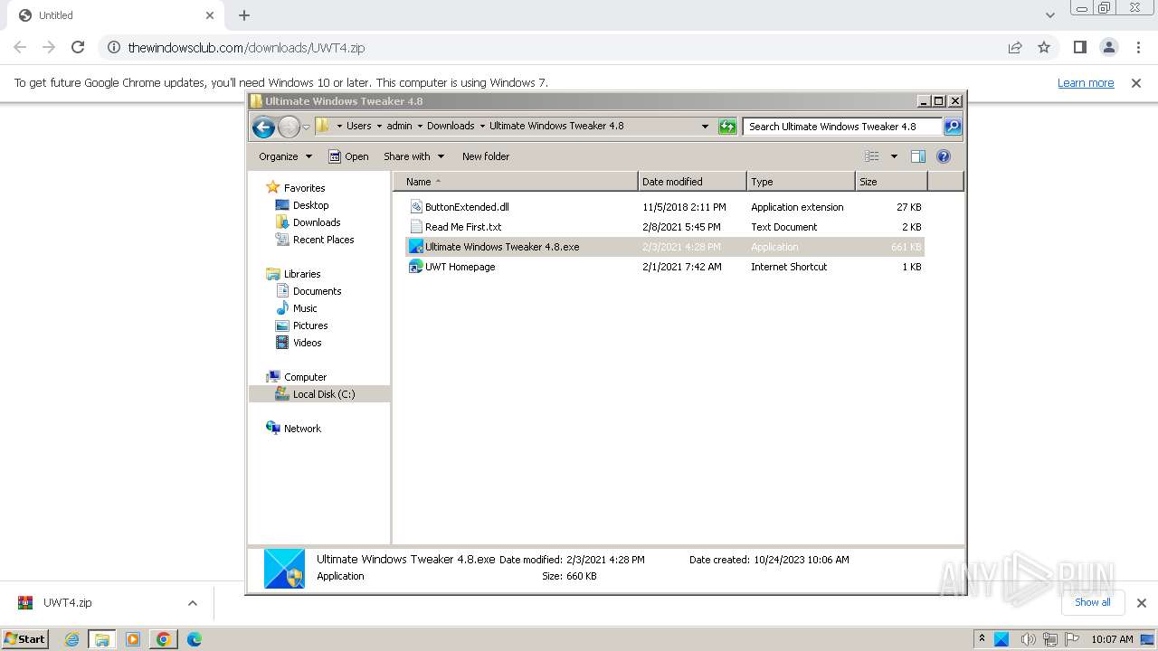Viewport: 1158px width, 651px height.
Task: Select the Read Me First.txt file icon
Action: tap(416, 227)
